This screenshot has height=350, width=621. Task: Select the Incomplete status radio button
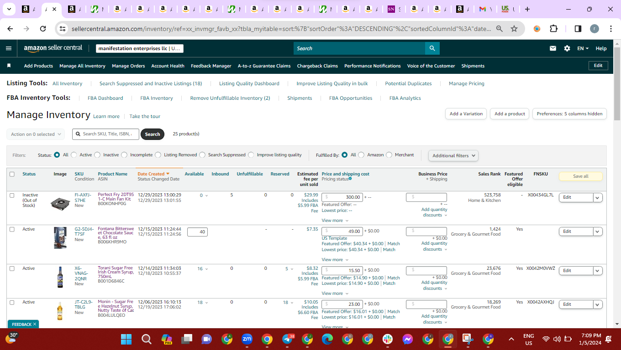tap(124, 155)
